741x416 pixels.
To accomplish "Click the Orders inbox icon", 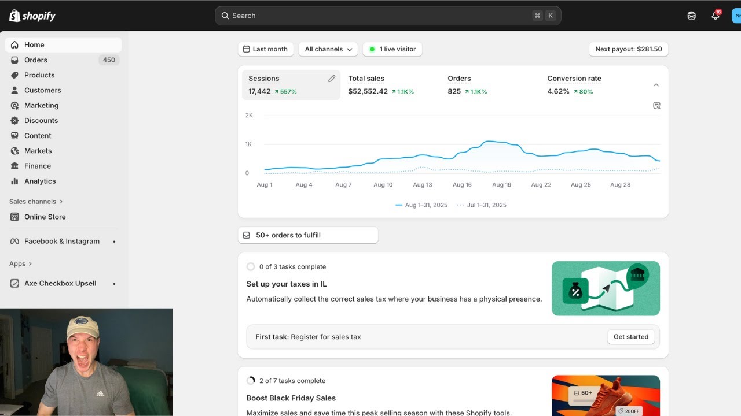I will [14, 60].
